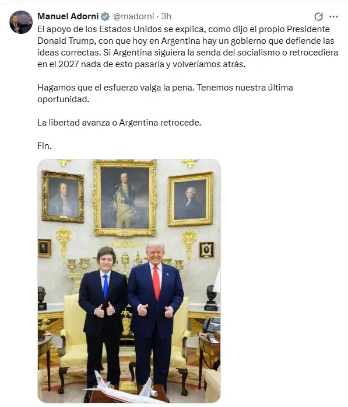This screenshot has height=407, width=348.
Task: Click the right gold-framed portrait painting in the photo
Action: click(x=191, y=199)
